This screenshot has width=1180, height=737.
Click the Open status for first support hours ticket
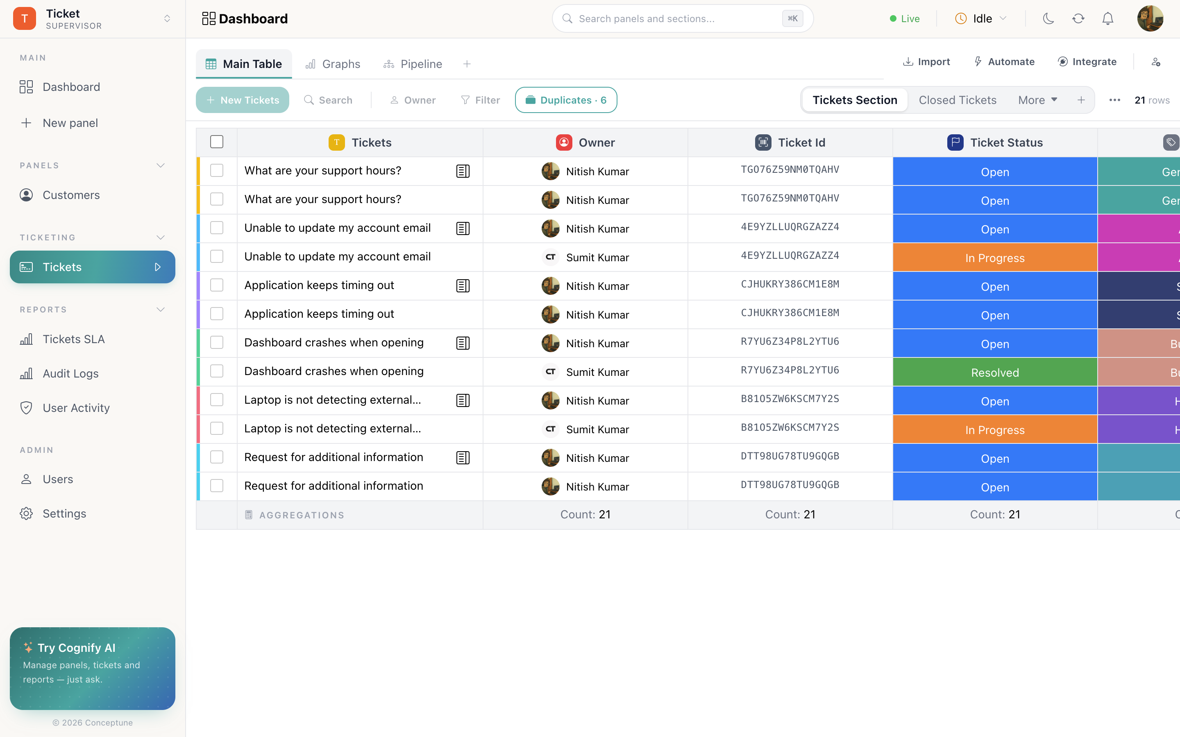(x=995, y=172)
